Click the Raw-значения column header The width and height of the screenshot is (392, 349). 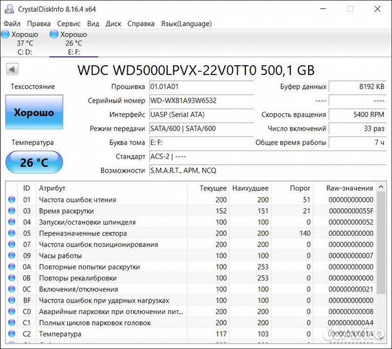point(344,188)
